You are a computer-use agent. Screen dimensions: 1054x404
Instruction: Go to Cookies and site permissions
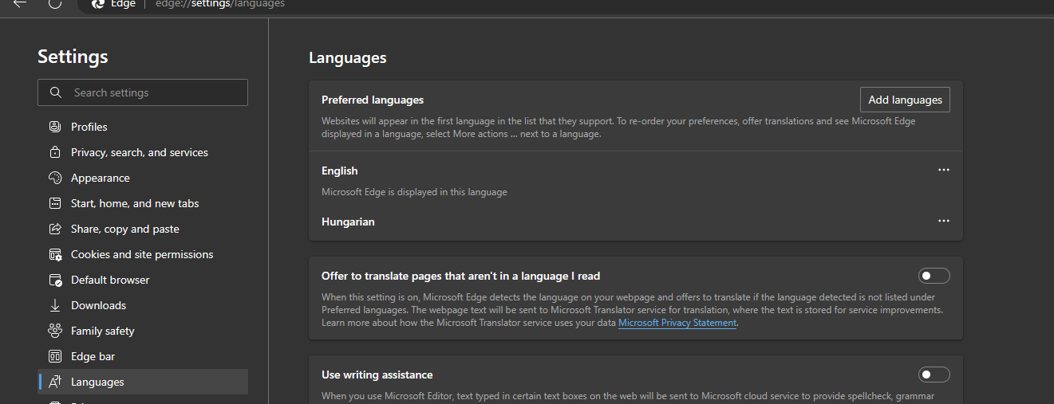143,254
